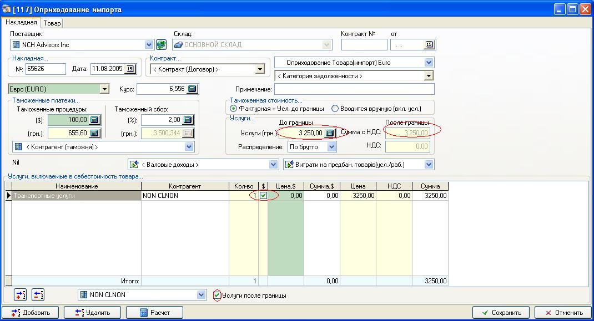The height and width of the screenshot is (321, 594).
Task: Click into the Примечание text field
Action: (x=354, y=89)
